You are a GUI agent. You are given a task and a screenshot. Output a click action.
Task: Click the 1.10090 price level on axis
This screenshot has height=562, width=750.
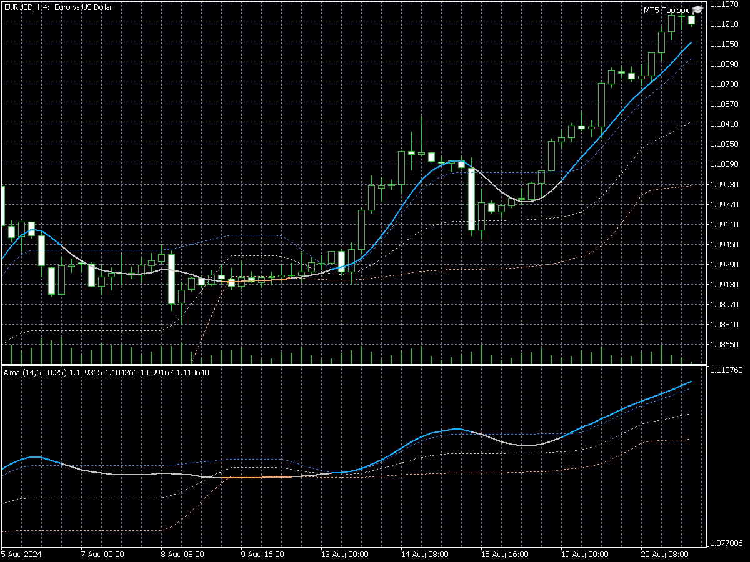(724, 164)
